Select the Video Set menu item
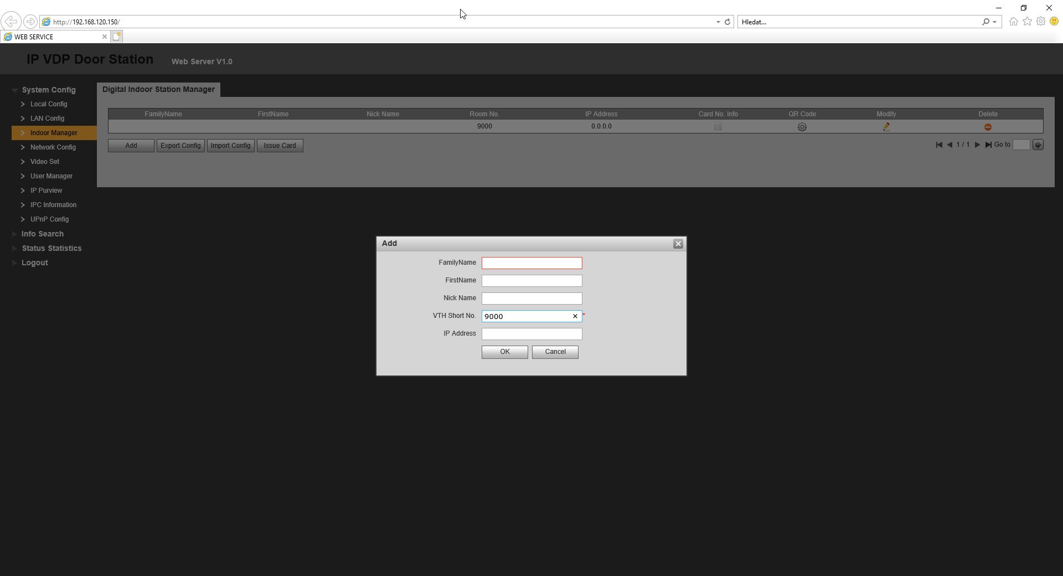The image size is (1063, 576). click(44, 162)
